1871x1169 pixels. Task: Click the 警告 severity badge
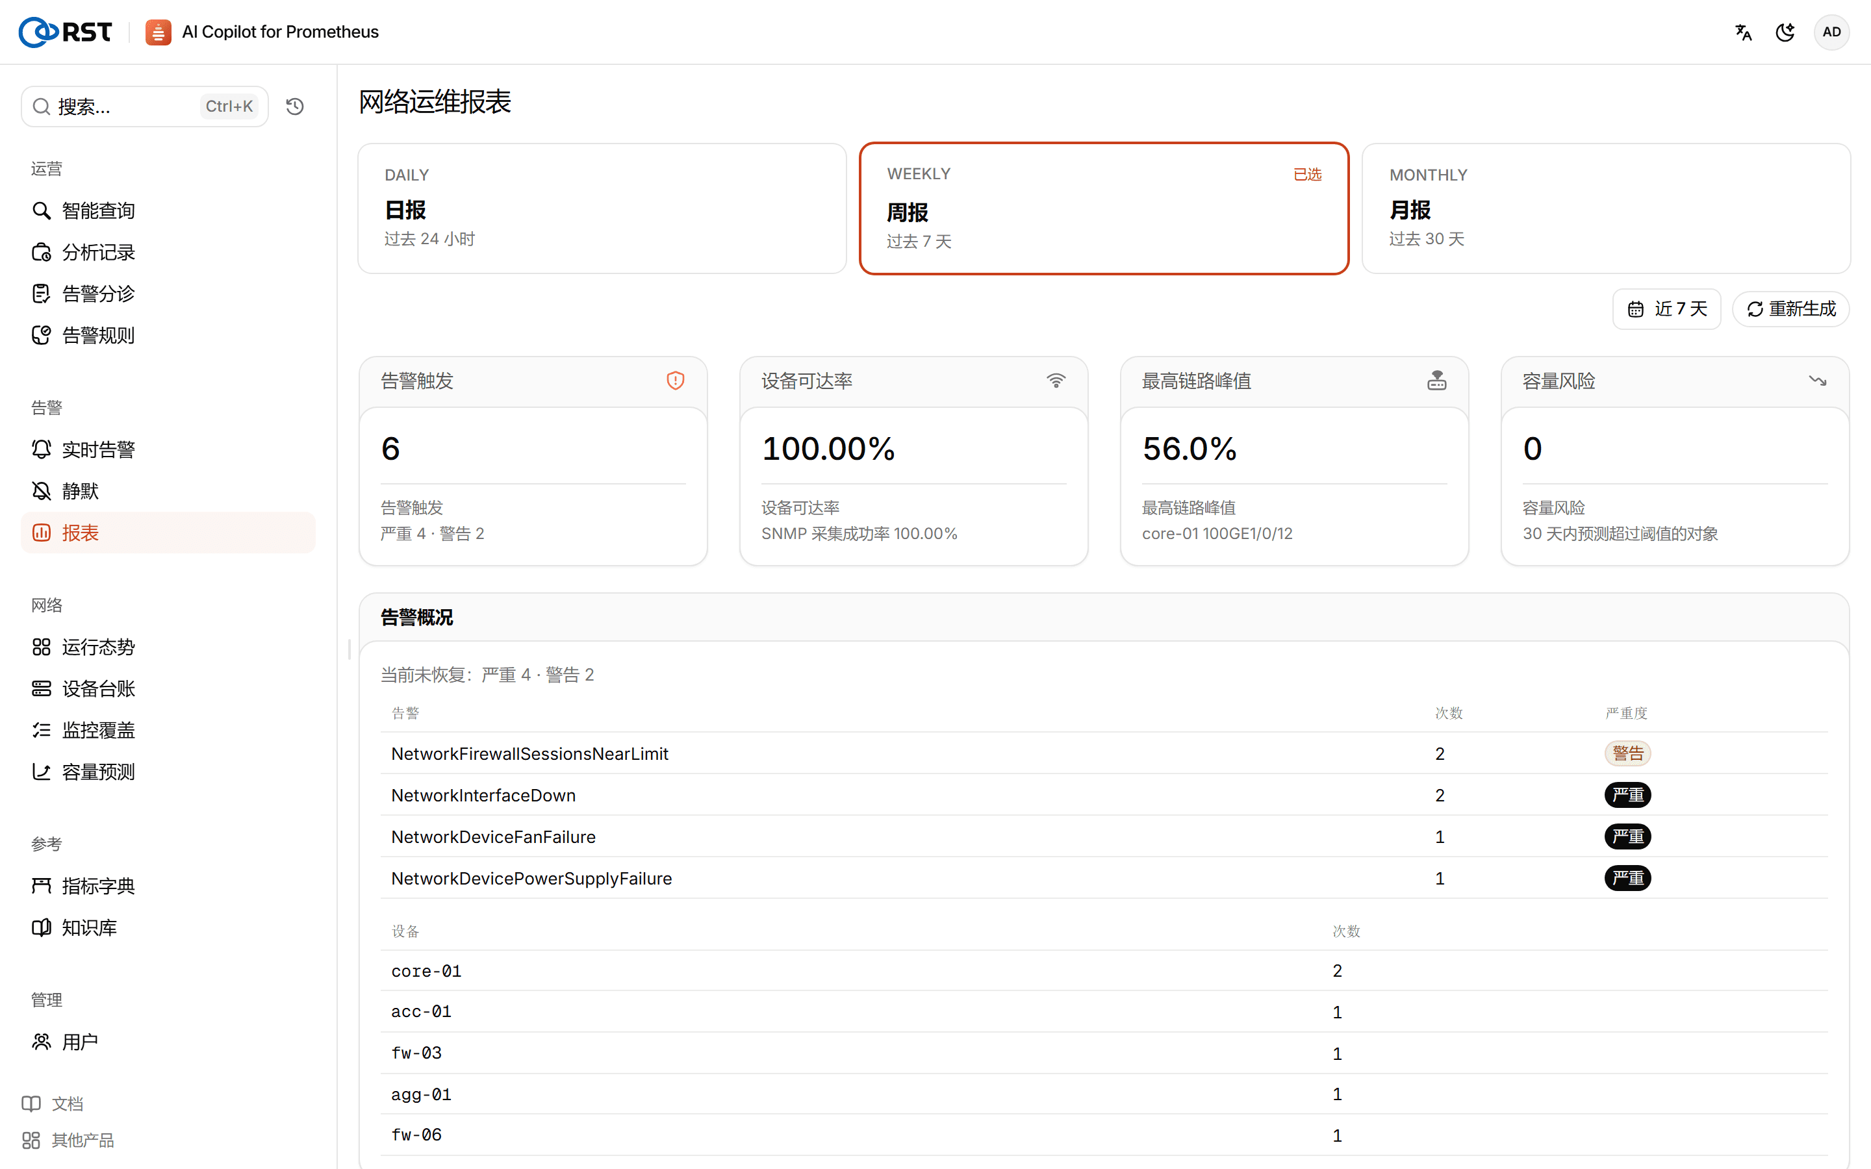[x=1627, y=754]
